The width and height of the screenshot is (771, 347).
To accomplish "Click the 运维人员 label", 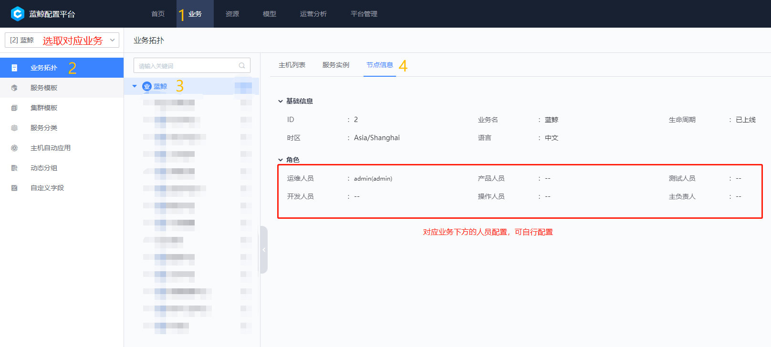I will click(x=301, y=178).
